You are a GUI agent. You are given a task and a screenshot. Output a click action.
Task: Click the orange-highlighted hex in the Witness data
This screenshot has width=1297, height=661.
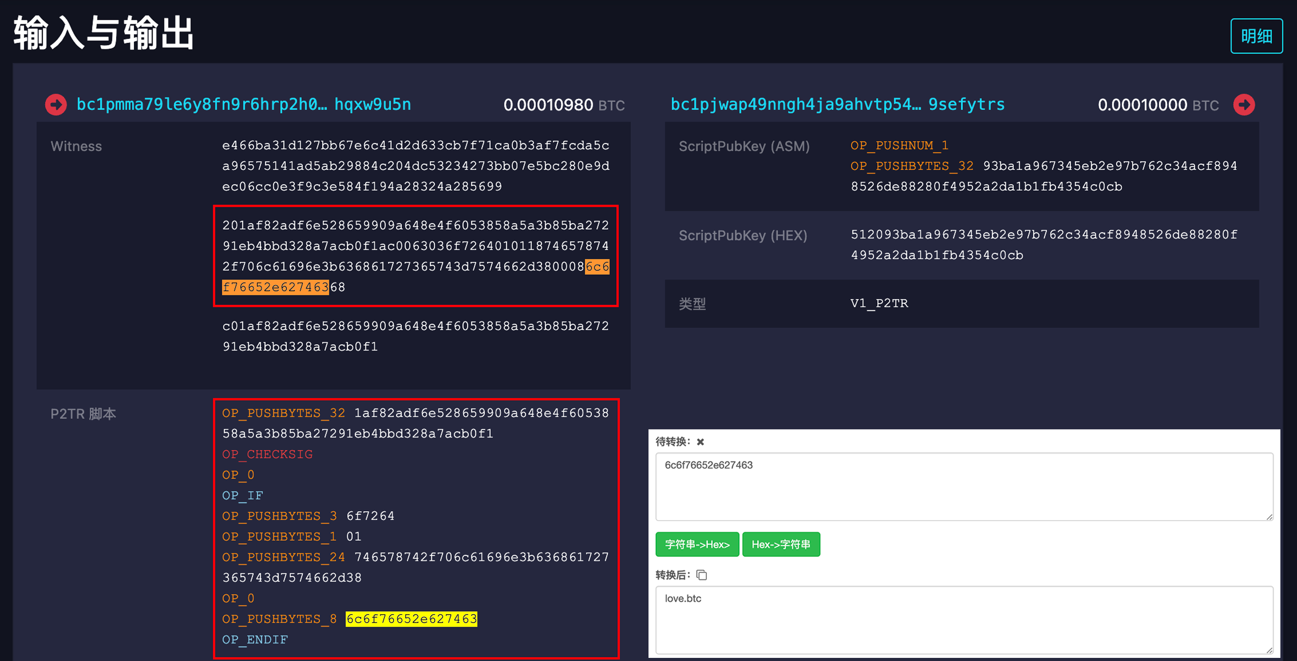[x=275, y=287]
